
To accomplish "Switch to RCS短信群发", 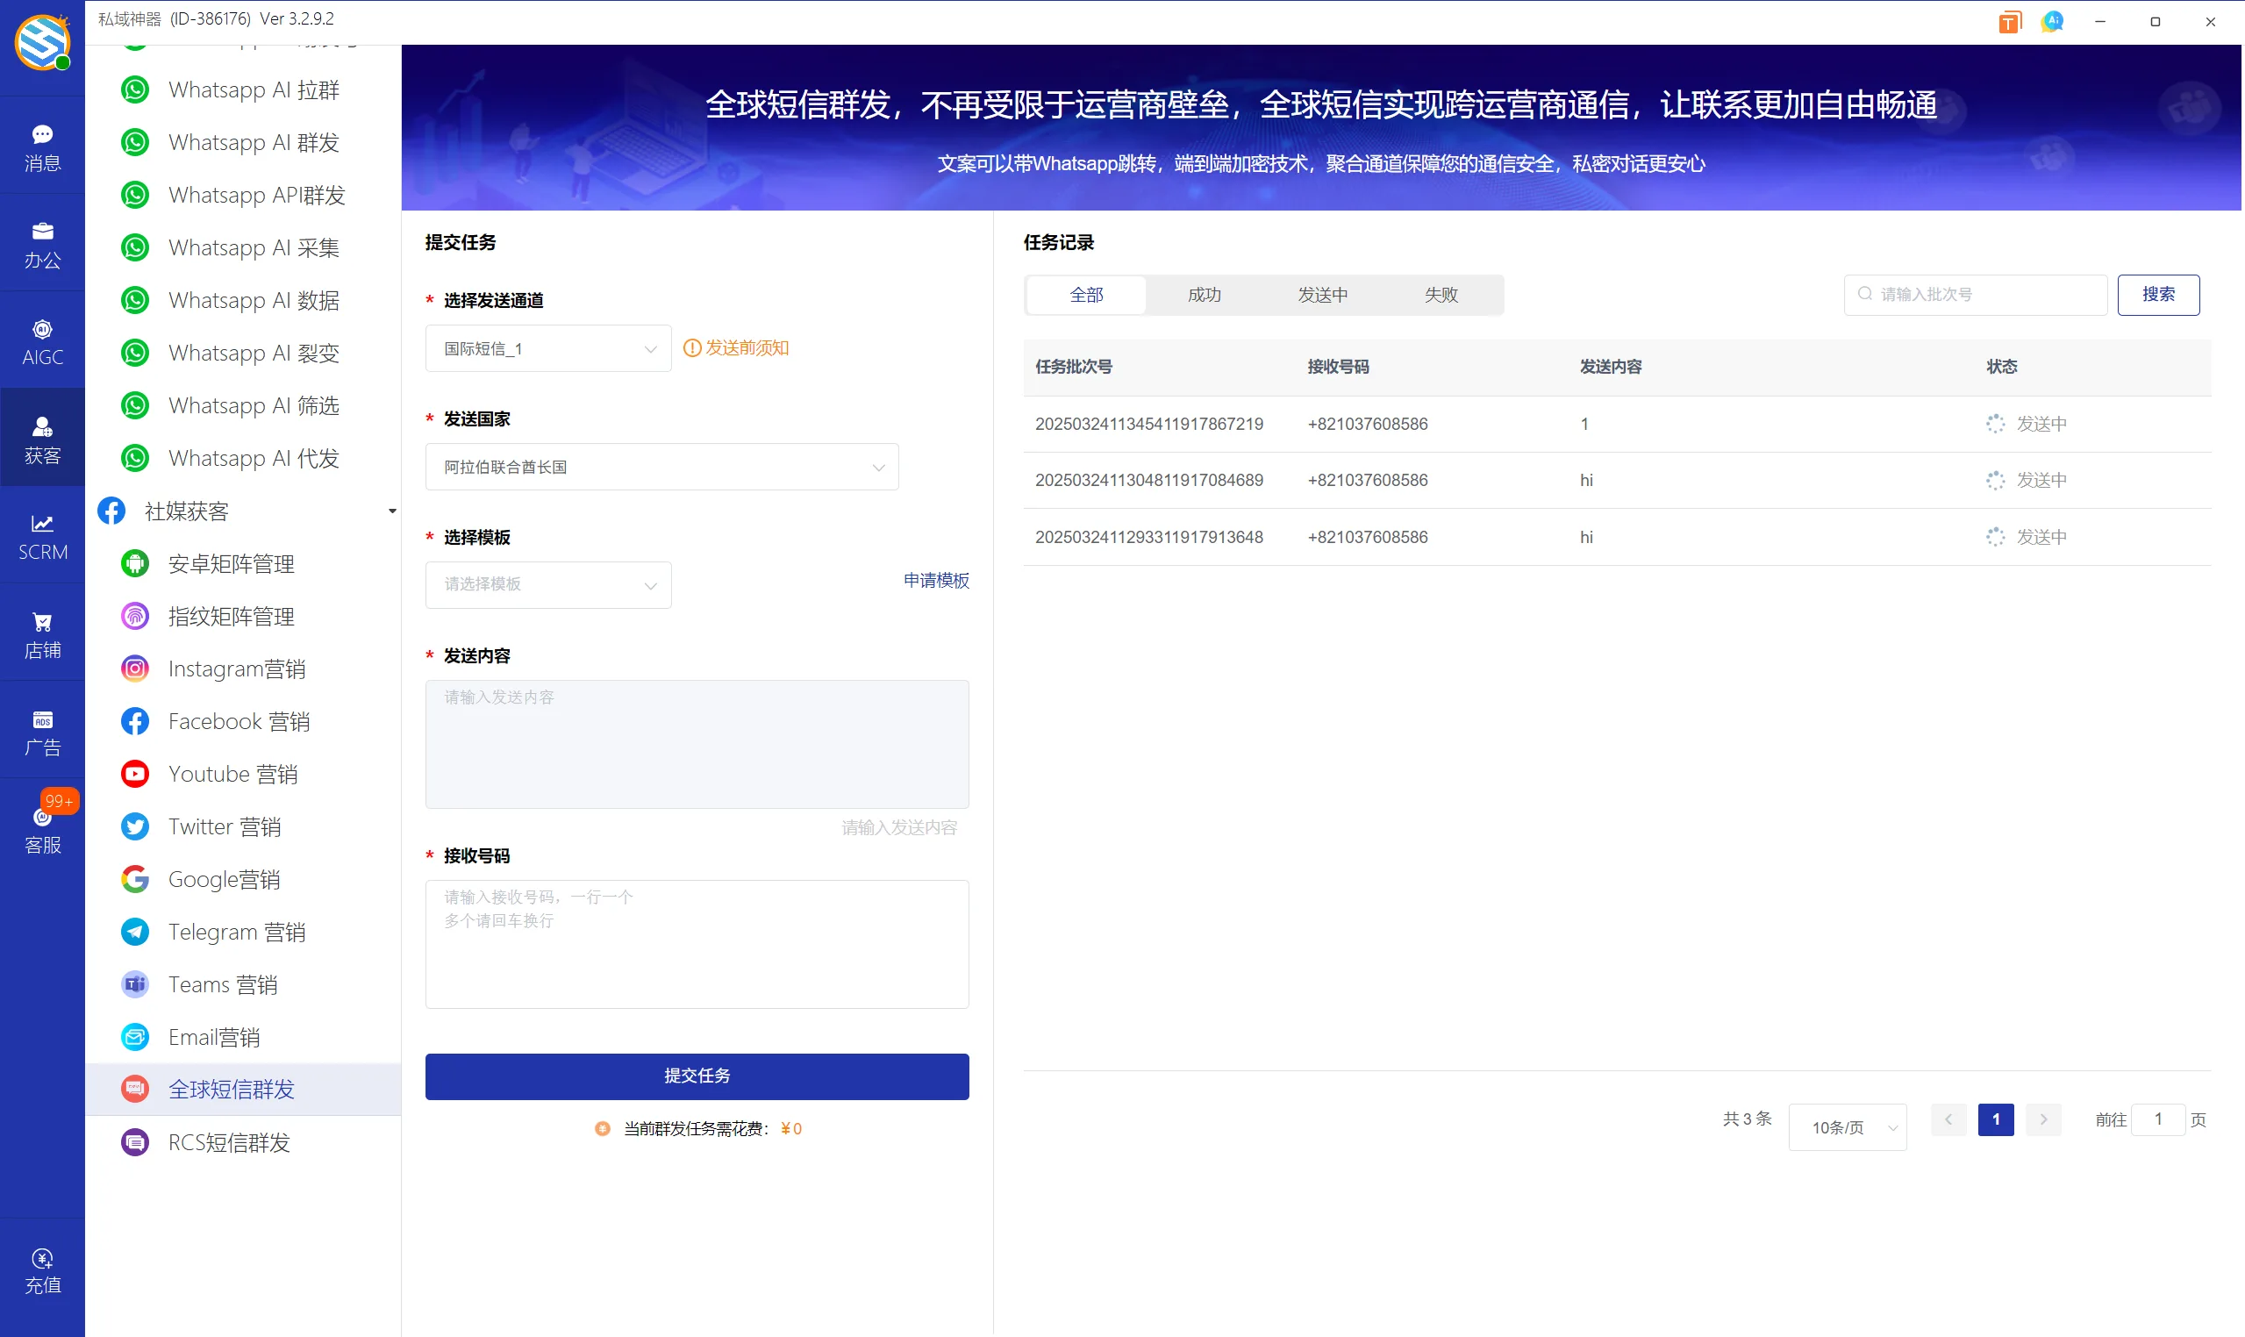I will [228, 1141].
